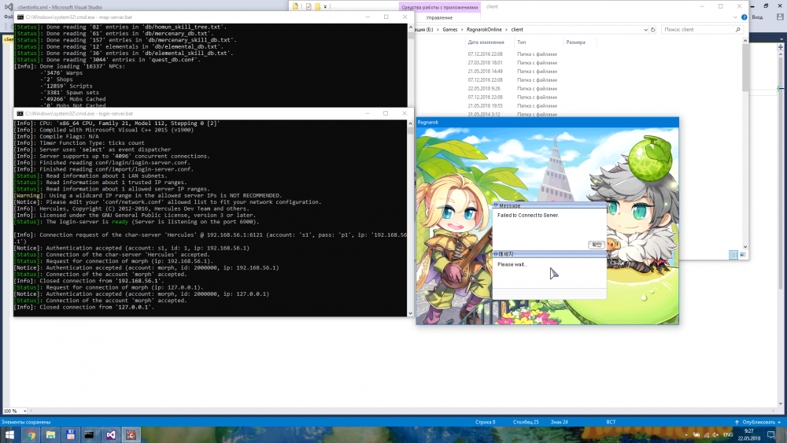Click the Explorer file list scroll down arrow

(745, 247)
